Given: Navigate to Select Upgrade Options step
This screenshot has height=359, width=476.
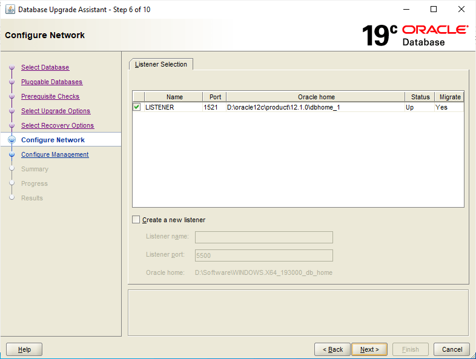Looking at the screenshot, I should [56, 111].
